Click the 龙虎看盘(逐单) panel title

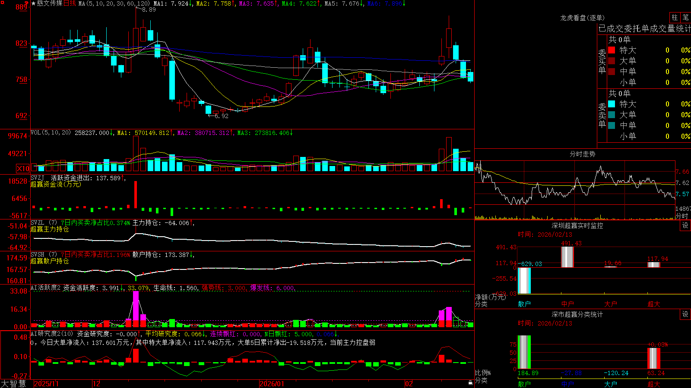(x=582, y=18)
